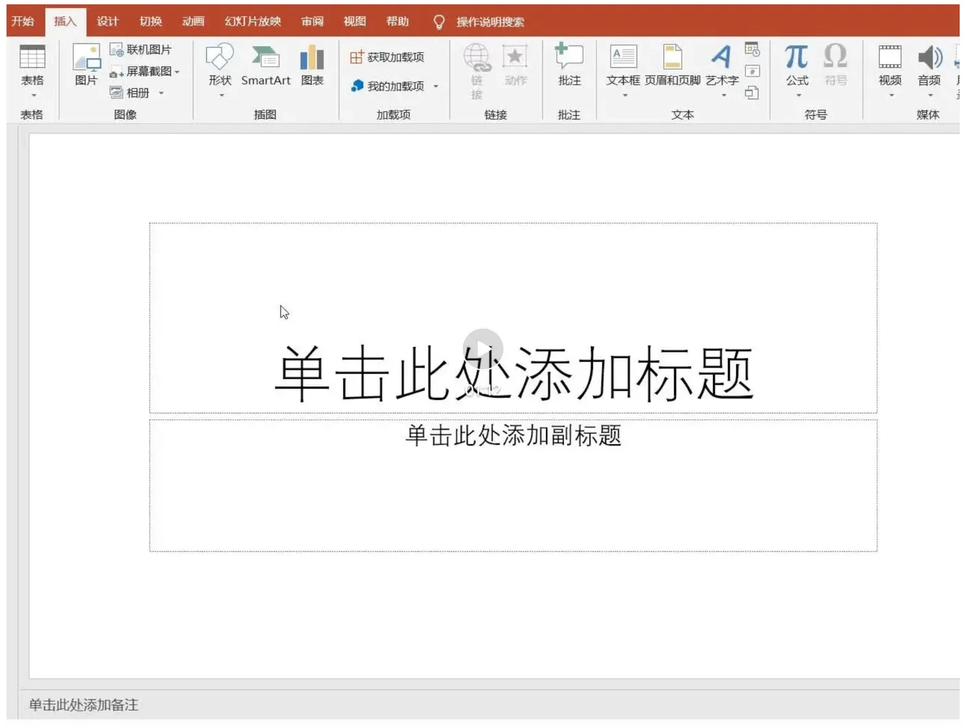Click 获取加载项 get add-ins

click(x=387, y=57)
